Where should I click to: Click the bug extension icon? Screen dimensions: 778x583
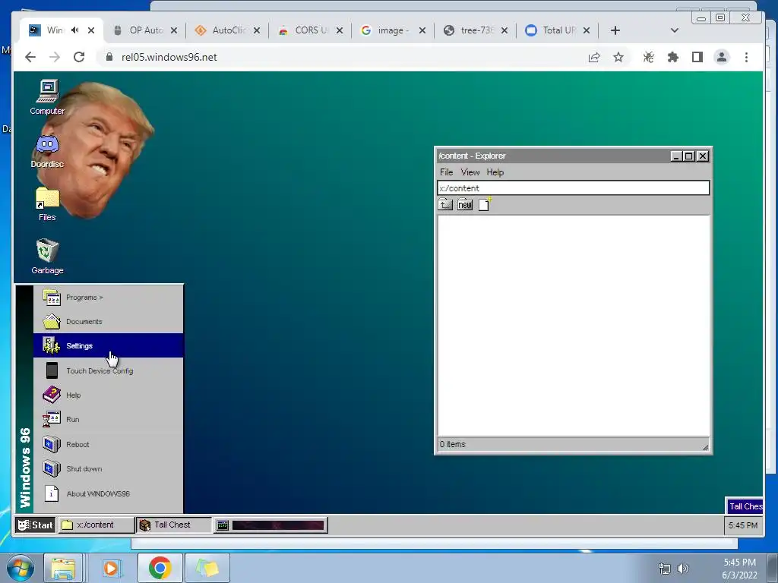click(648, 58)
